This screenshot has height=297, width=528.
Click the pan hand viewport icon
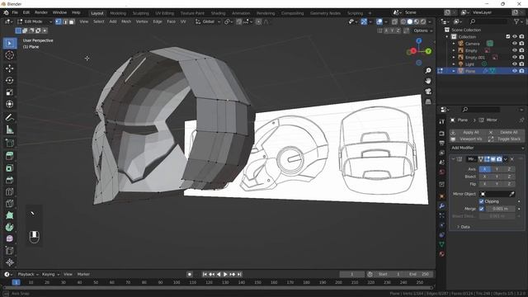tap(428, 81)
